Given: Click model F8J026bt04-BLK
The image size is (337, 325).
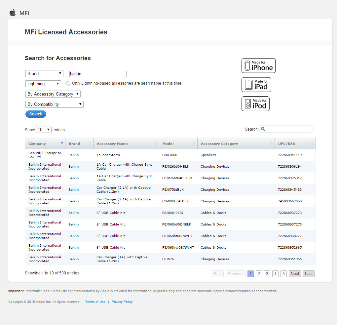Looking at the screenshot, I should pyautogui.click(x=175, y=167).
